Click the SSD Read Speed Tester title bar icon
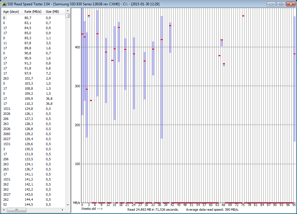The width and height of the screenshot is (297, 214). [4, 4]
